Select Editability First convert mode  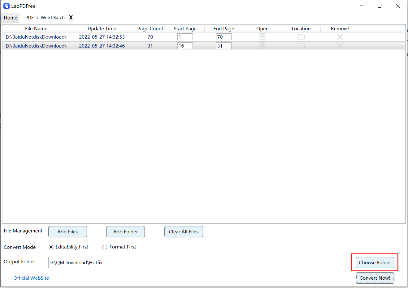pyautogui.click(x=51, y=247)
